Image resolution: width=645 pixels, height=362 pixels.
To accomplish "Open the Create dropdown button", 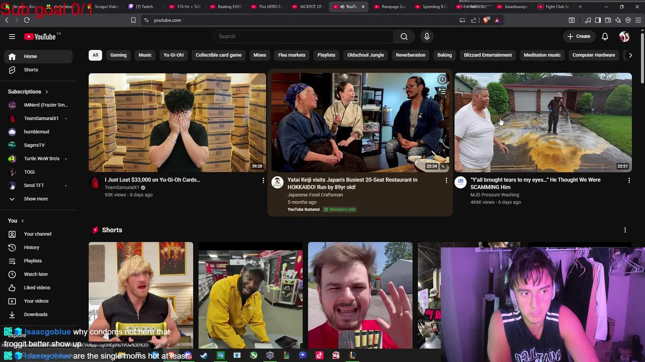I will pyautogui.click(x=578, y=36).
